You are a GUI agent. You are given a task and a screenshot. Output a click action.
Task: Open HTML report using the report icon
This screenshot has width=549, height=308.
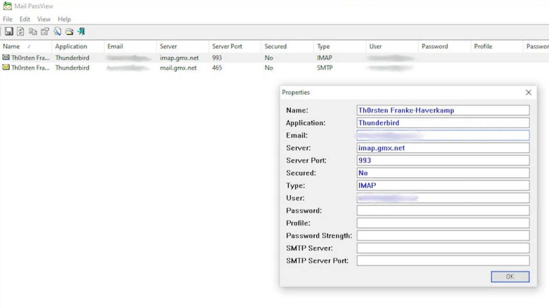(x=69, y=31)
